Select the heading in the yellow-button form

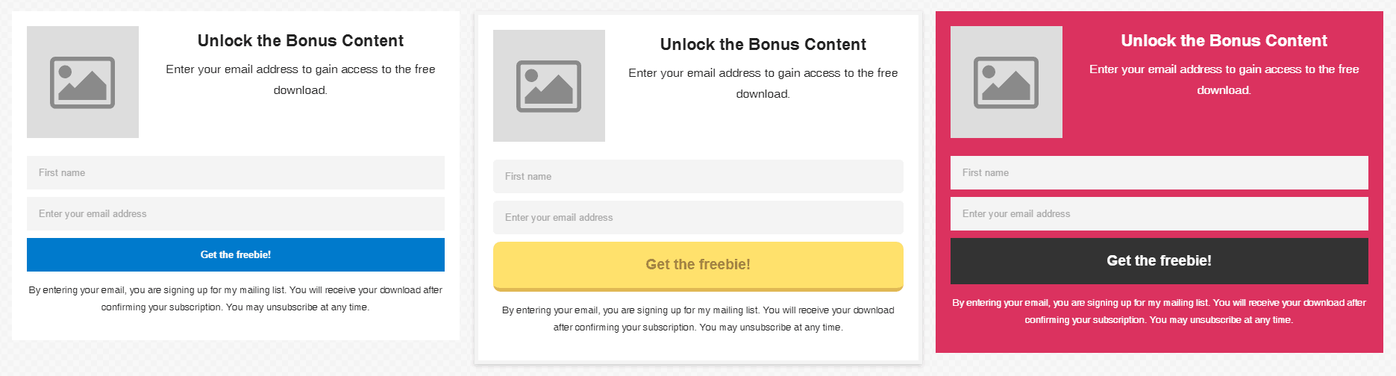click(x=763, y=45)
